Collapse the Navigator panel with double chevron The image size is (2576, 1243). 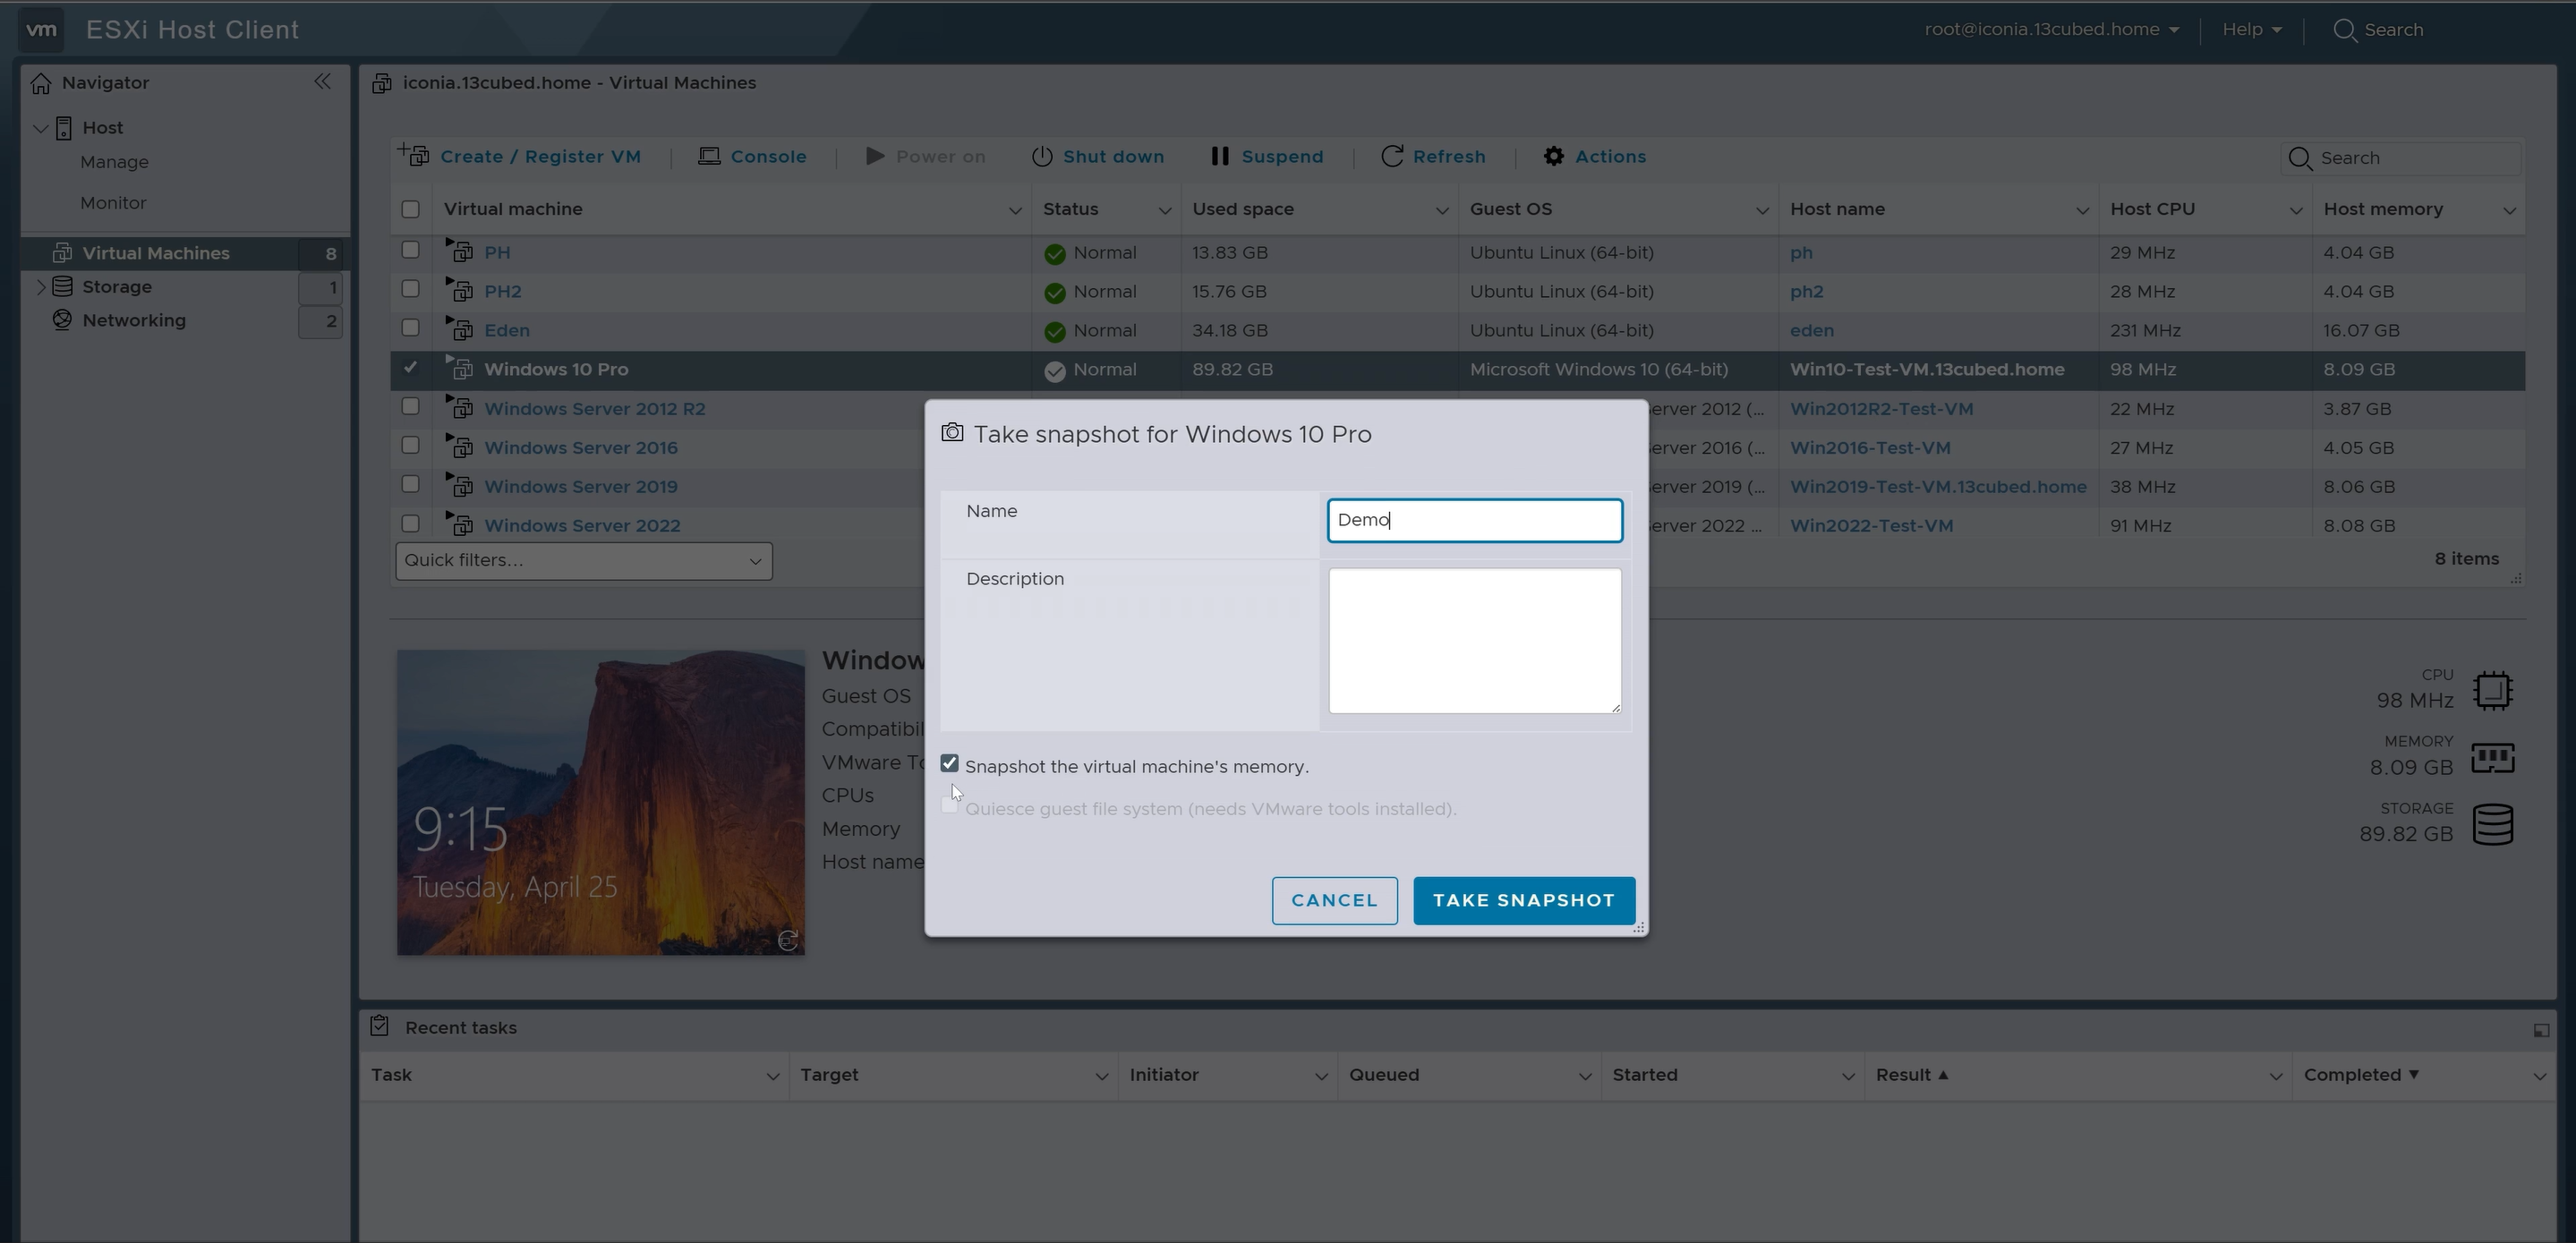coord(322,82)
